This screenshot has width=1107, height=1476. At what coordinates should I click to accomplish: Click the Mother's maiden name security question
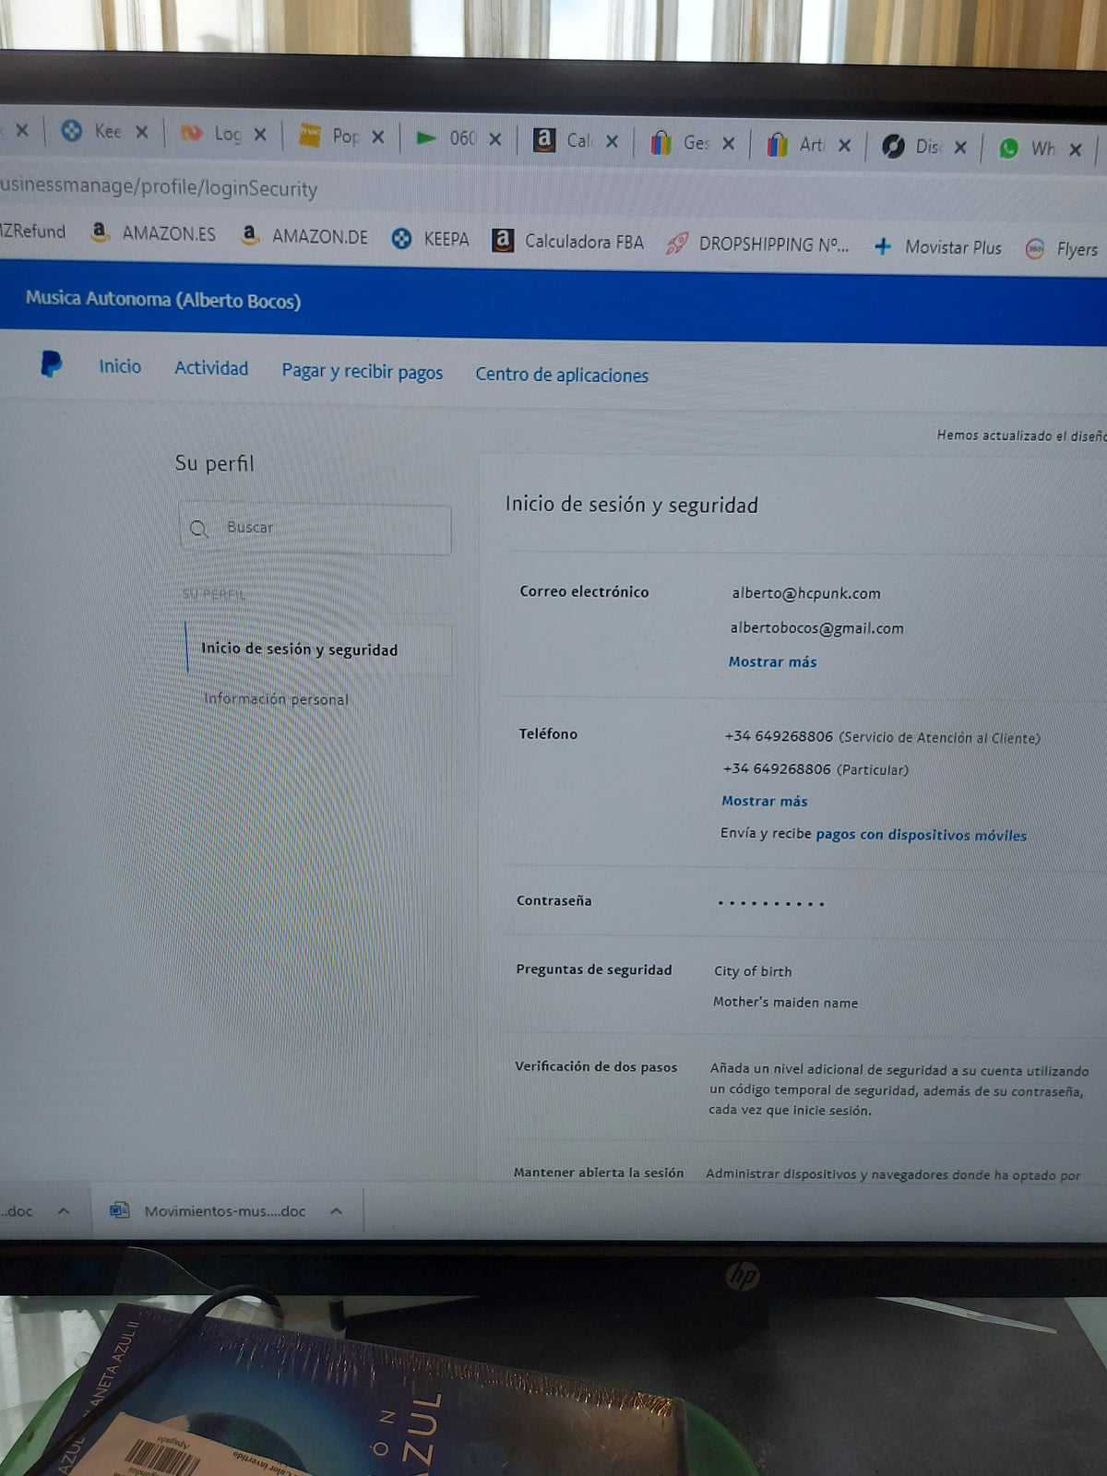pyautogui.click(x=785, y=1002)
